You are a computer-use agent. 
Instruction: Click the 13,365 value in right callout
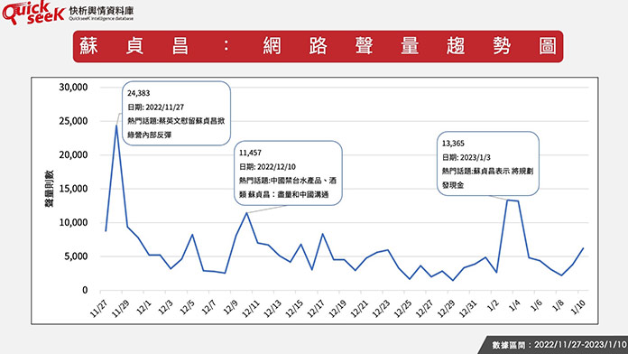pos(453,143)
